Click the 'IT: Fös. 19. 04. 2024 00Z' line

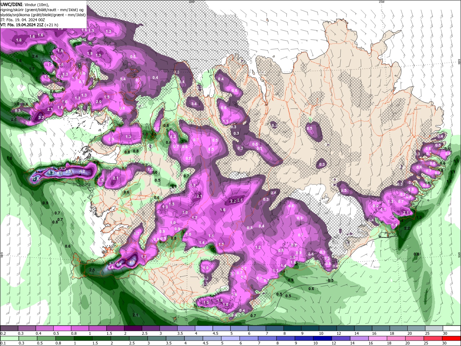pyautogui.click(x=22, y=19)
